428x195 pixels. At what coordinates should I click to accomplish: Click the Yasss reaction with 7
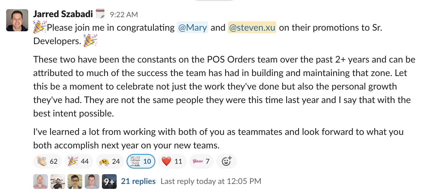[201, 161]
